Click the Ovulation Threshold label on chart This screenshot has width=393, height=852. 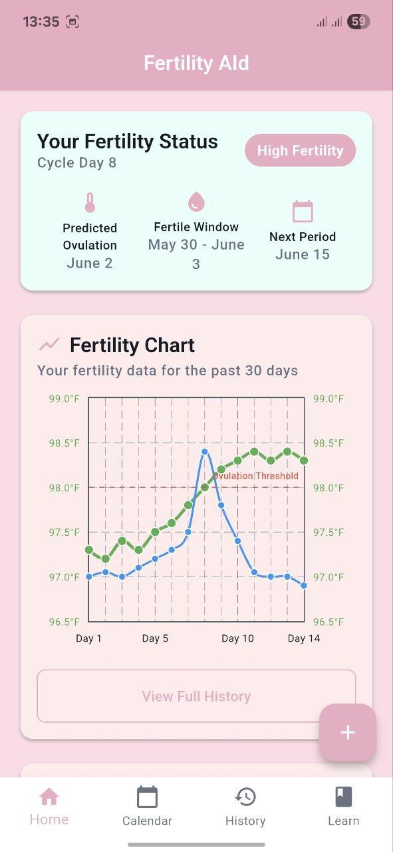click(x=256, y=476)
